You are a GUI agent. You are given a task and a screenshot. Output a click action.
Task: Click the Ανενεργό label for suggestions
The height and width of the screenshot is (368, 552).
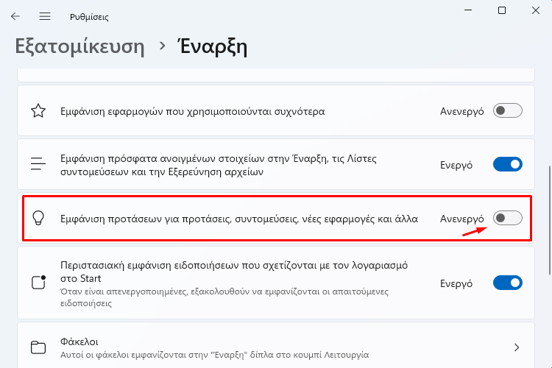tap(461, 219)
